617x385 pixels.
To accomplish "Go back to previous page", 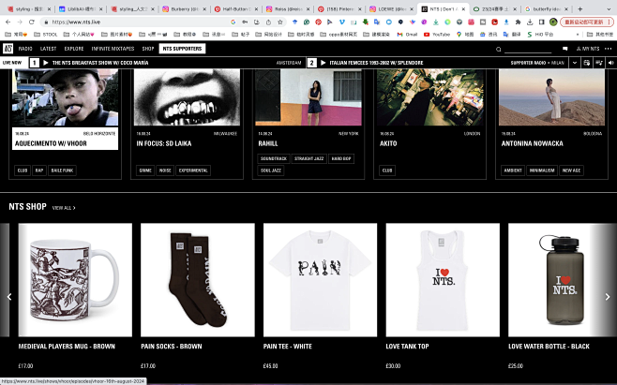I will (8, 22).
